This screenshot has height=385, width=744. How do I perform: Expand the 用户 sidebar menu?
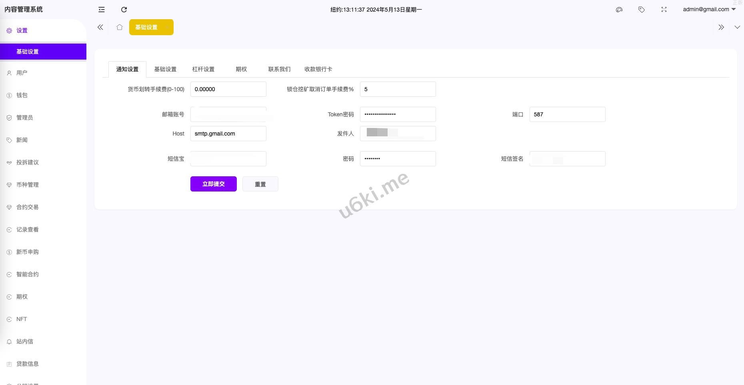click(x=22, y=73)
